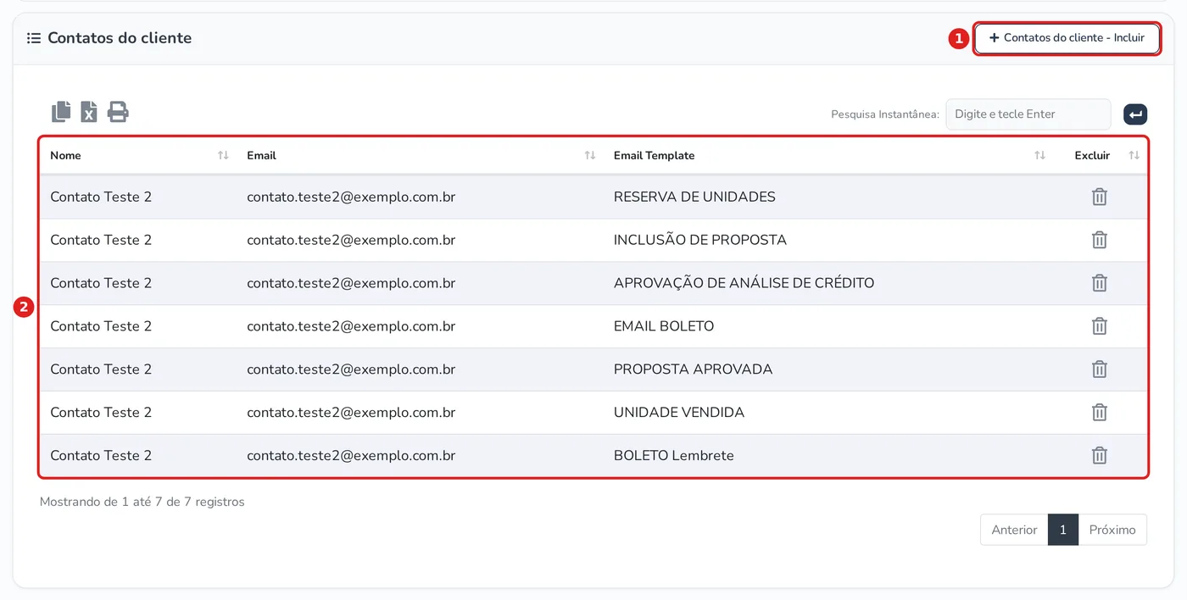The image size is (1187, 600).
Task: Click the copy table icon
Action: [x=61, y=112]
